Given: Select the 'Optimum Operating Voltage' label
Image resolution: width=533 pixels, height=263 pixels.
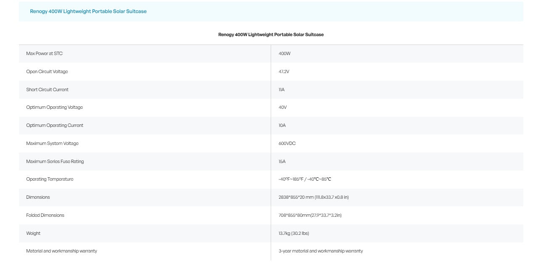Looking at the screenshot, I should point(54,107).
